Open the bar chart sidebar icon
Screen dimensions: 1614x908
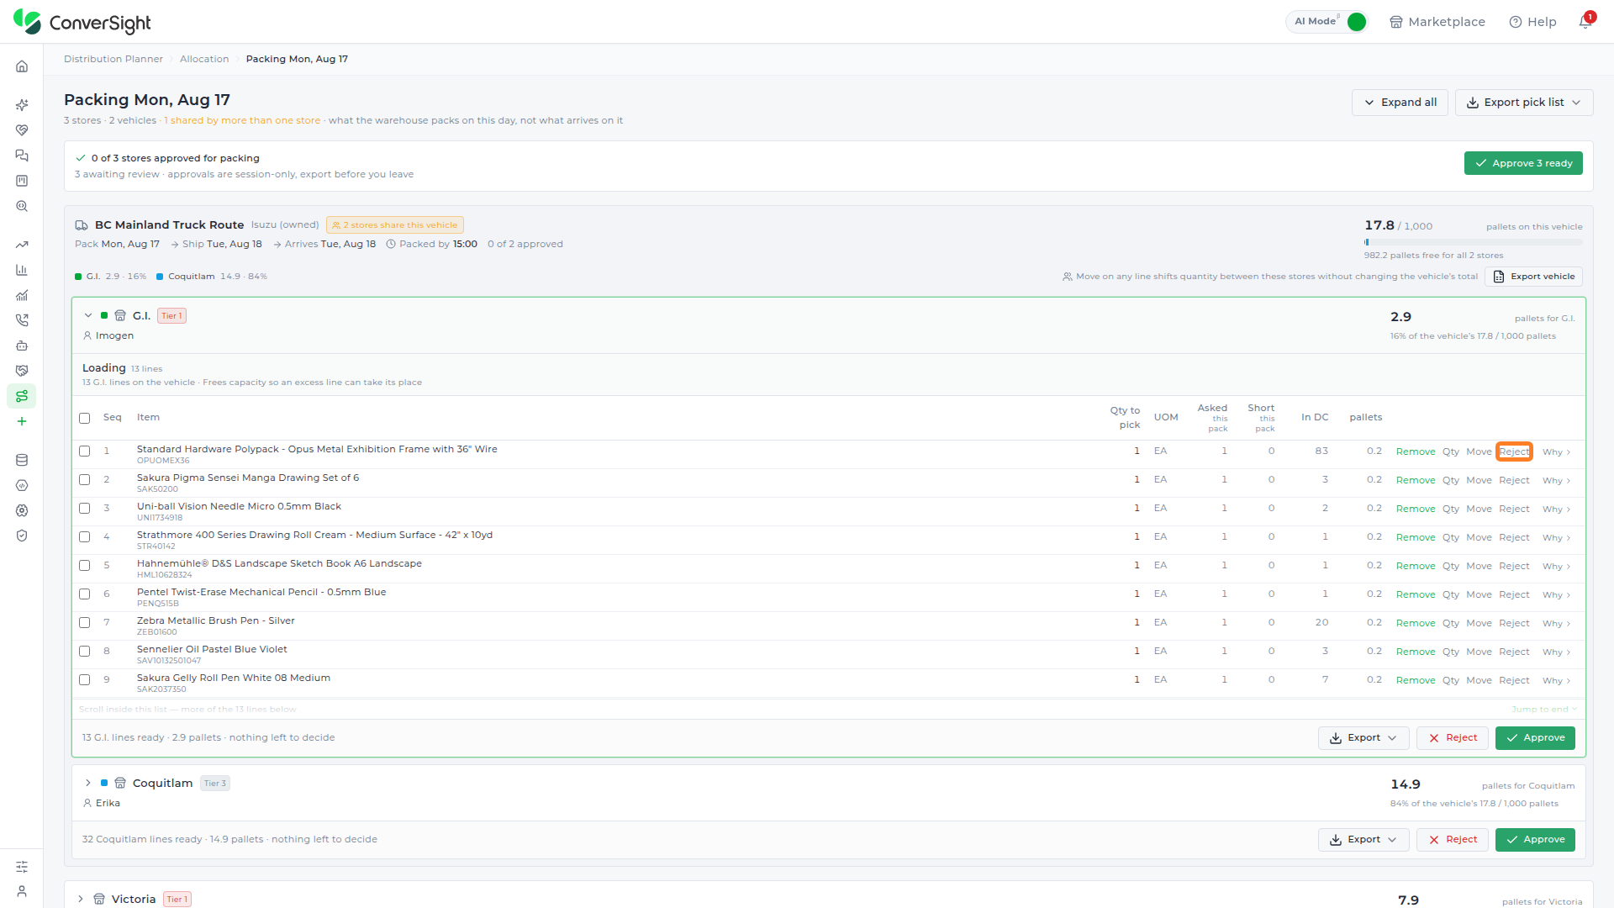[22, 270]
